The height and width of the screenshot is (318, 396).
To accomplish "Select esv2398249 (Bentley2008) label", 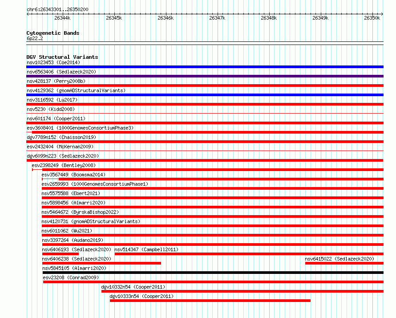I will [64, 165].
